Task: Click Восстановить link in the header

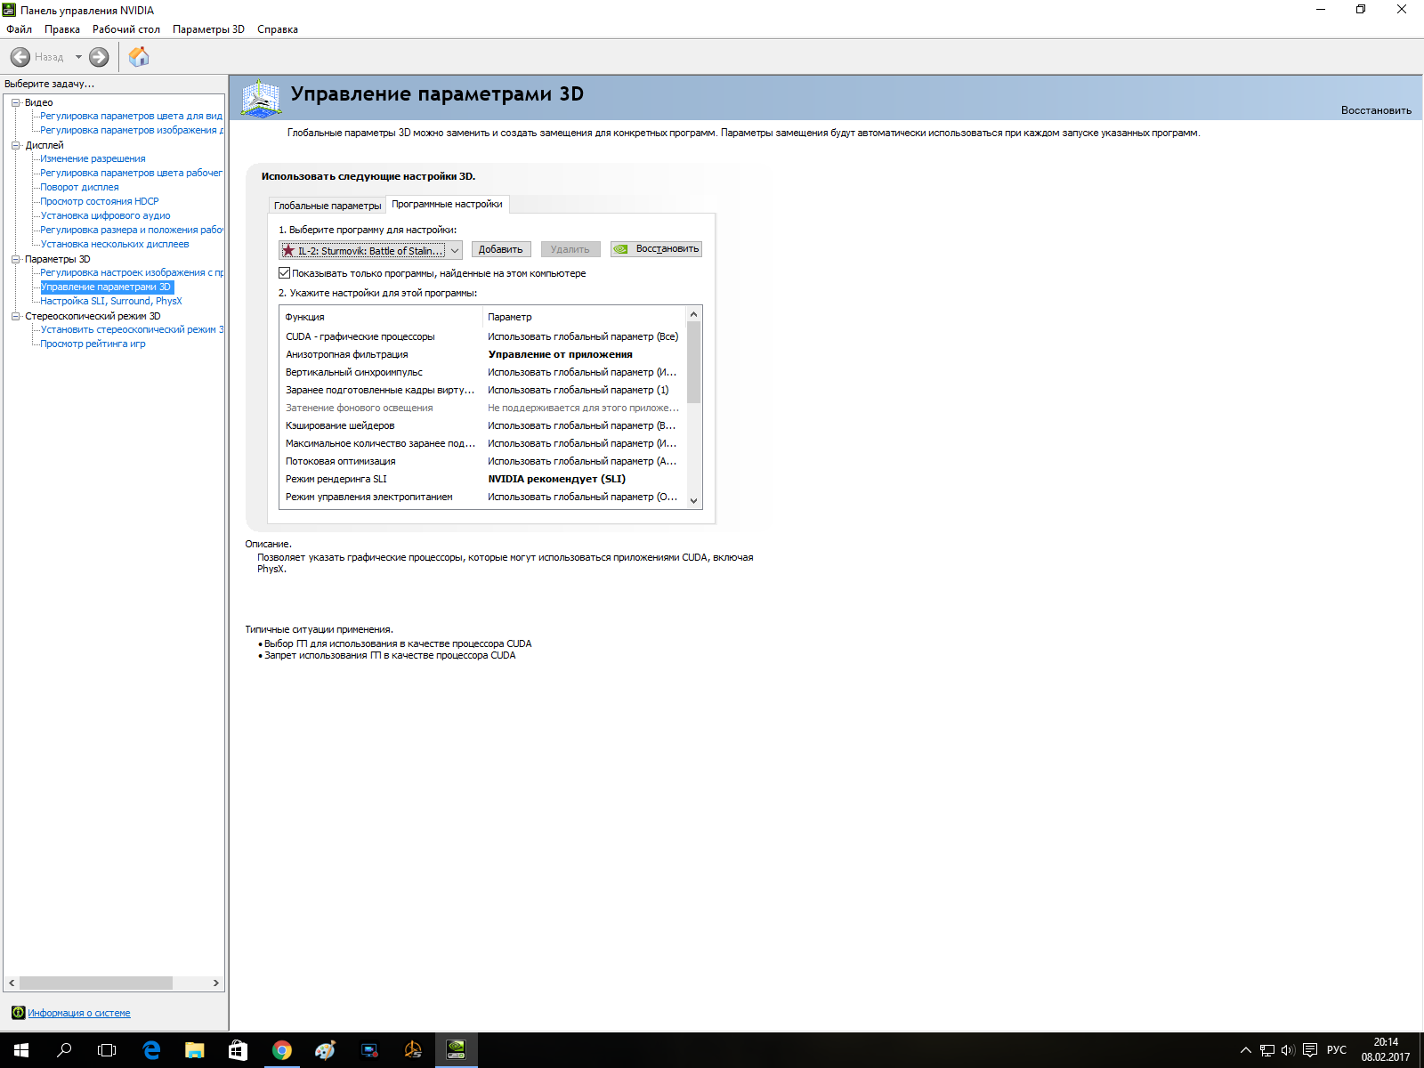Action: point(1376,110)
